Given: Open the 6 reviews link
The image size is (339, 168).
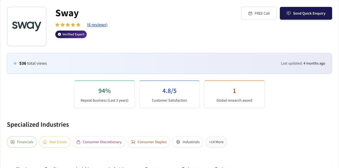Looking at the screenshot, I should click(97, 25).
